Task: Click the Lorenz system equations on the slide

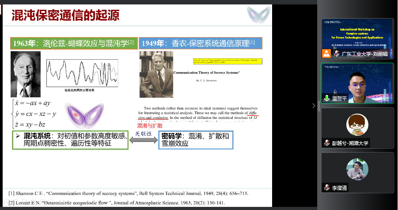Action: point(34,114)
